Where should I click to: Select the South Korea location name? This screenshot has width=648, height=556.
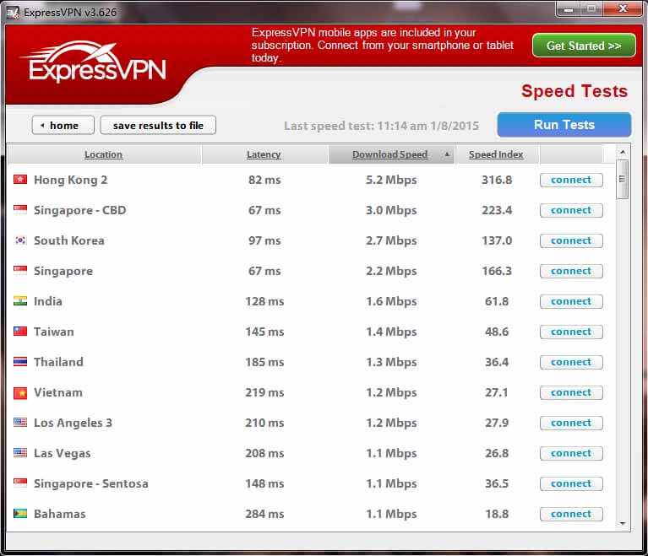(69, 240)
